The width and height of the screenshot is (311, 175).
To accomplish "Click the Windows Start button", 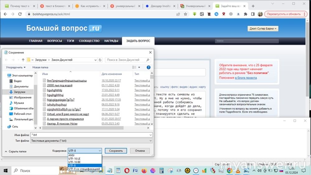I will (x=6, y=171).
